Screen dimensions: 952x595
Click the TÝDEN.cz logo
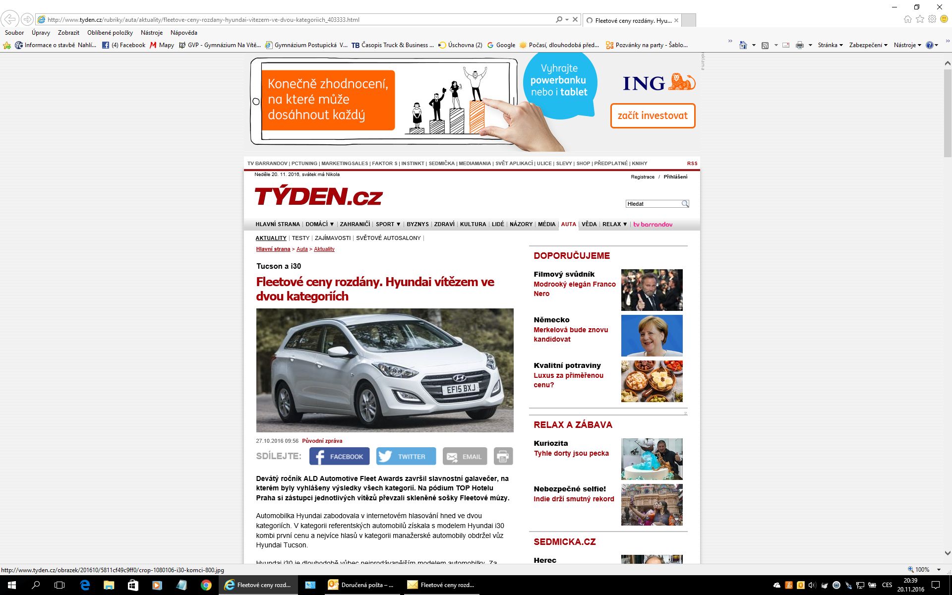(x=318, y=196)
